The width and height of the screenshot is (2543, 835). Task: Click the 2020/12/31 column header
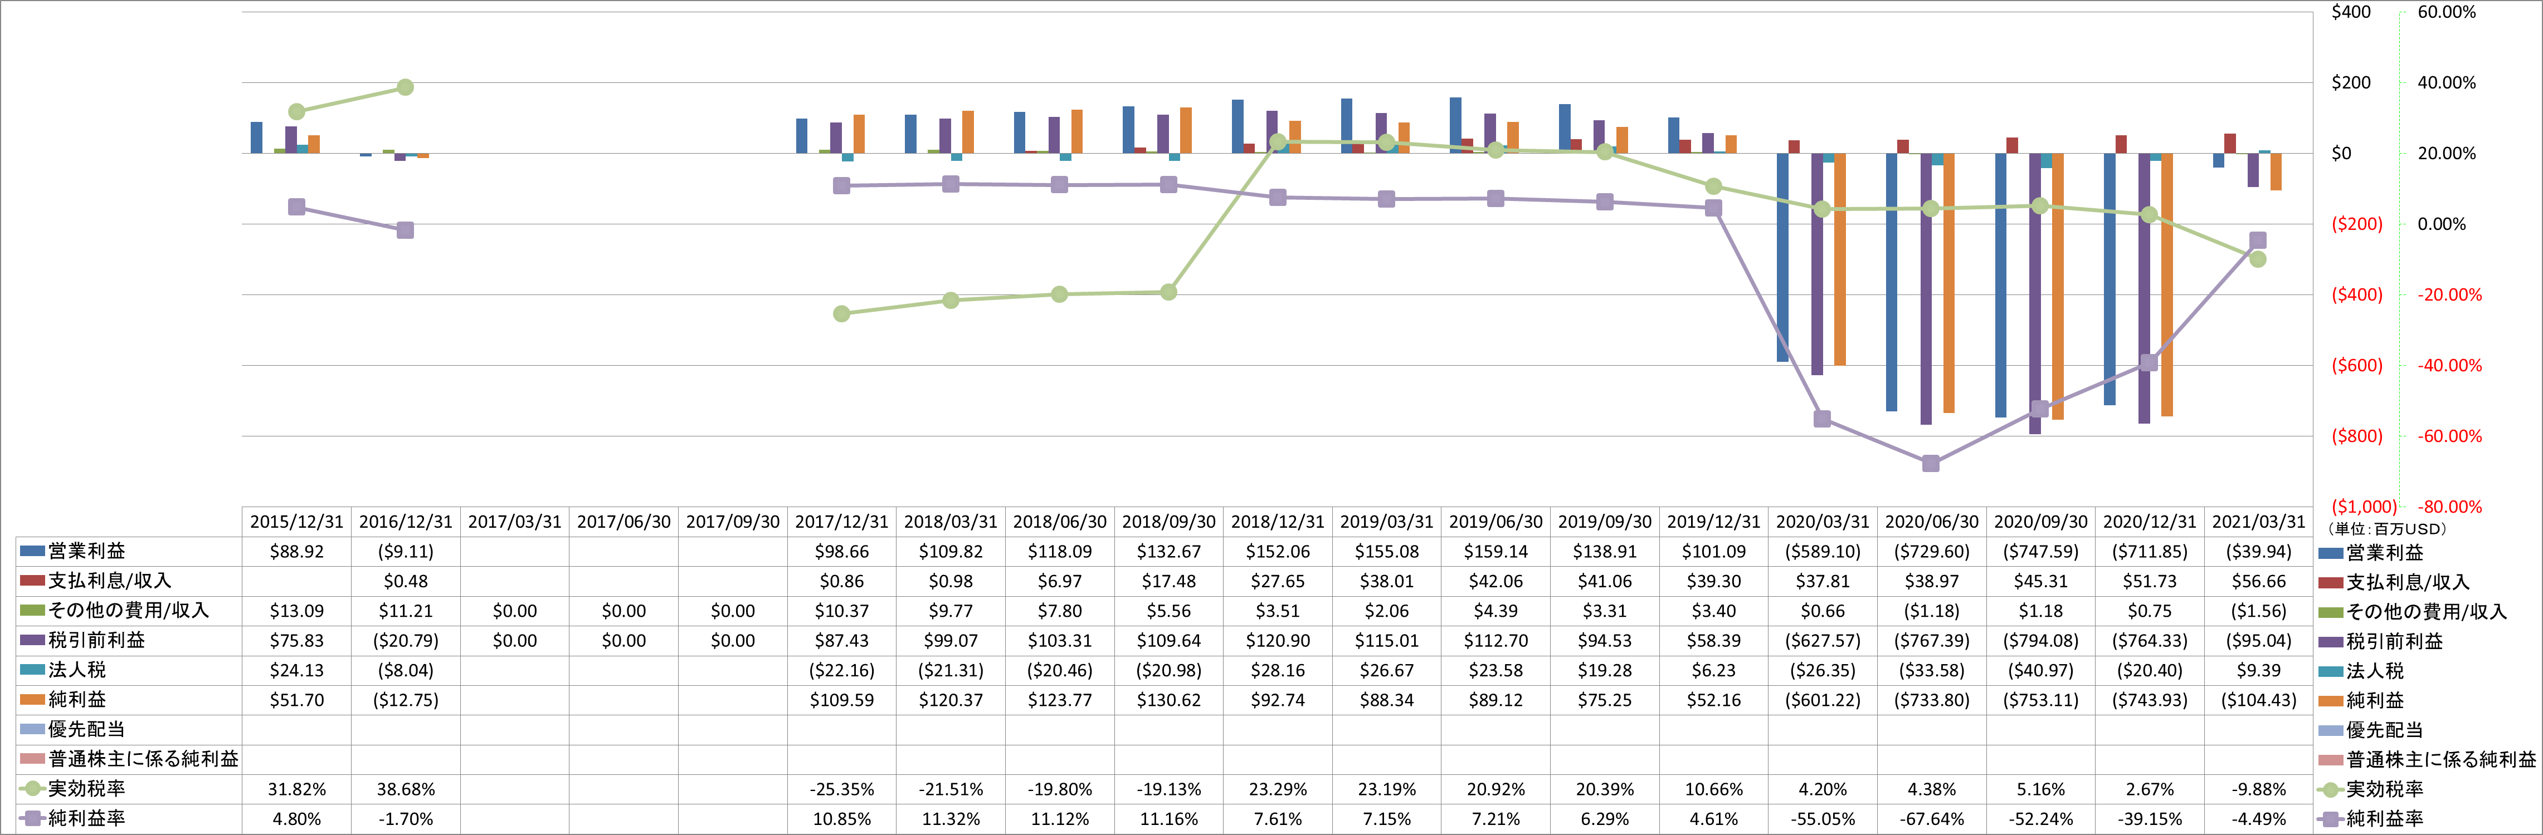2149,522
